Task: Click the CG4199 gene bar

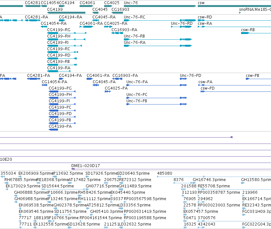Action: pos(66,13)
